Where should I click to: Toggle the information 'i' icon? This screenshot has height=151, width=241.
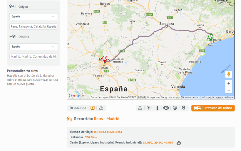[157, 108]
